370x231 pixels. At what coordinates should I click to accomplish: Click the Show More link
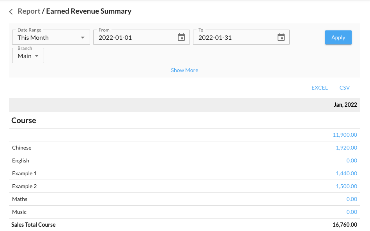point(184,70)
